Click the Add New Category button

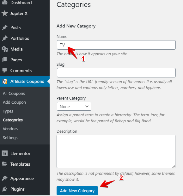pyautogui.click(x=77, y=191)
